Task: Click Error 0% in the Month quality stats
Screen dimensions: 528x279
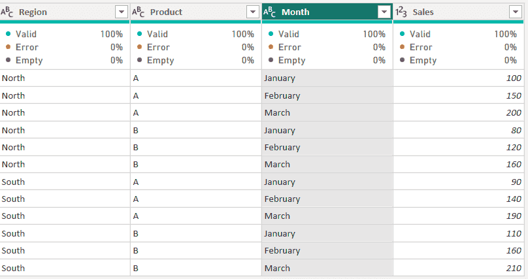Action: coord(327,47)
